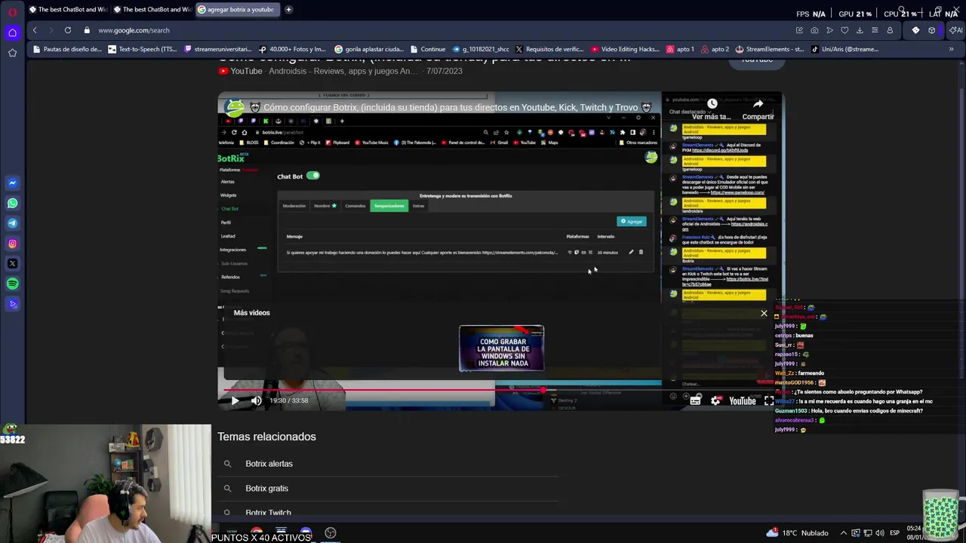Mute the video with speaker icon

click(257, 400)
